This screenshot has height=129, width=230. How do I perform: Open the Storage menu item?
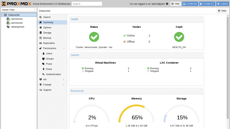47,33
